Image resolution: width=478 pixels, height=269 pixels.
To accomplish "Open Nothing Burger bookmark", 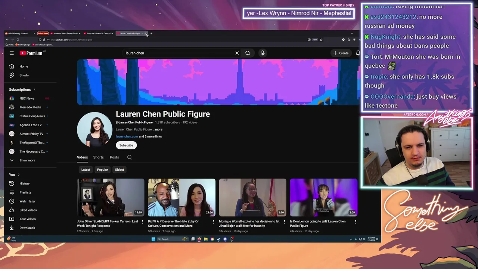I will click(x=23, y=45).
